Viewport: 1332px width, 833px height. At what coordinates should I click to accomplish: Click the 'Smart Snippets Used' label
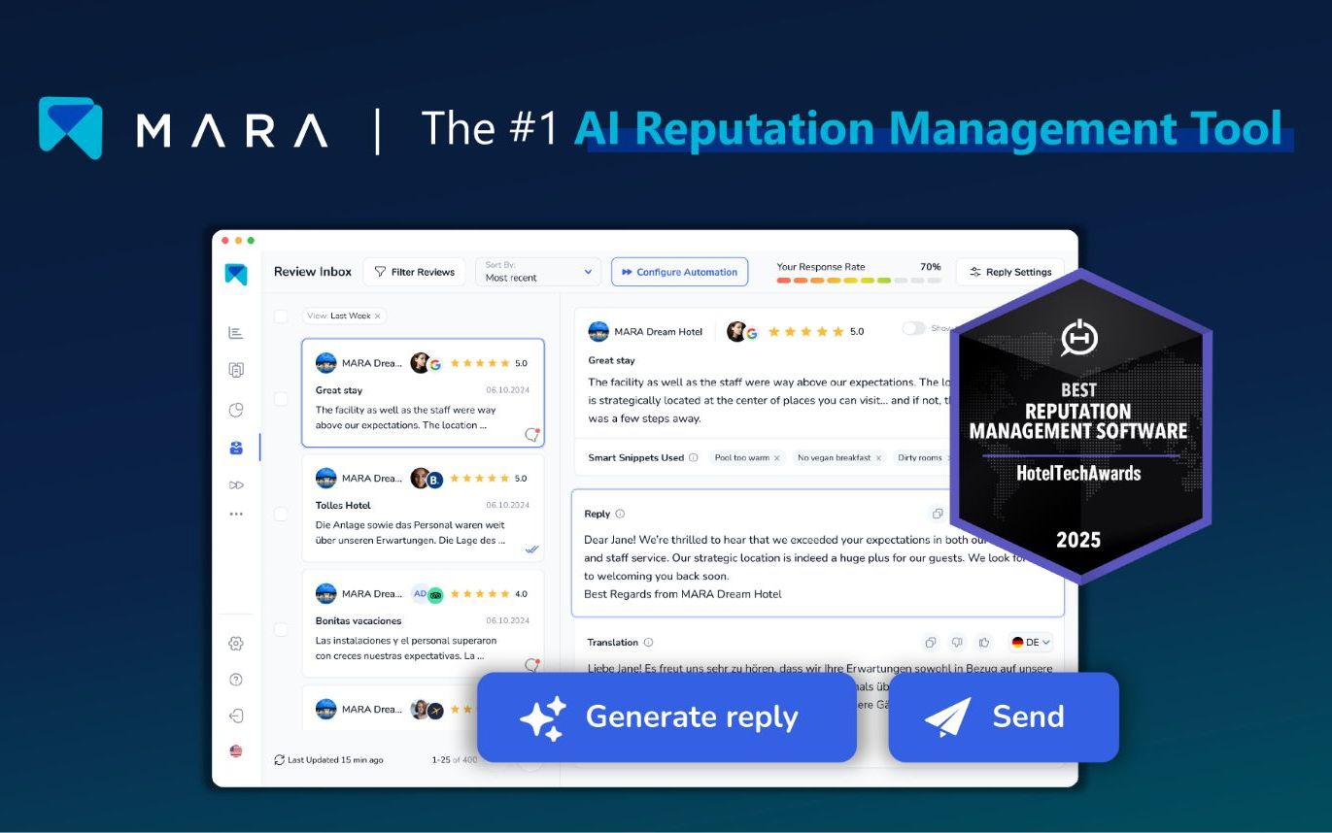click(636, 457)
